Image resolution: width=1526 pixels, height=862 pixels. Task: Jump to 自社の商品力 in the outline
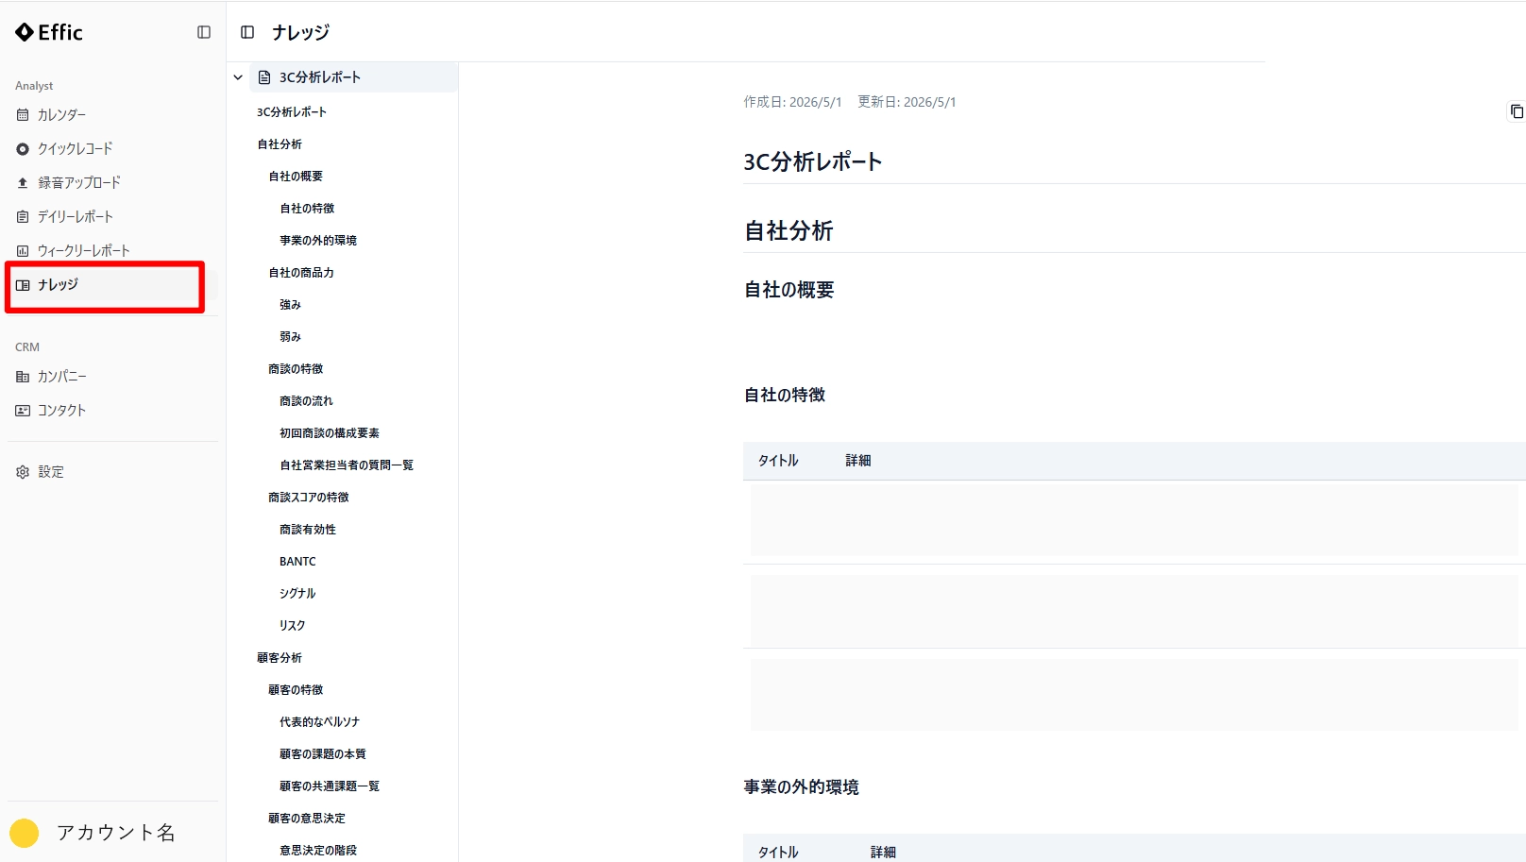tap(301, 273)
